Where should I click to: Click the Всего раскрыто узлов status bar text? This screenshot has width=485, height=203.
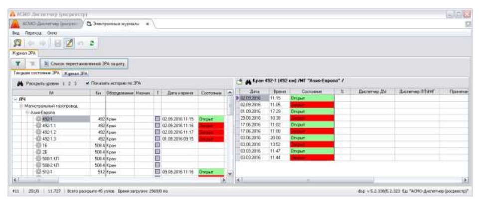coord(90,191)
